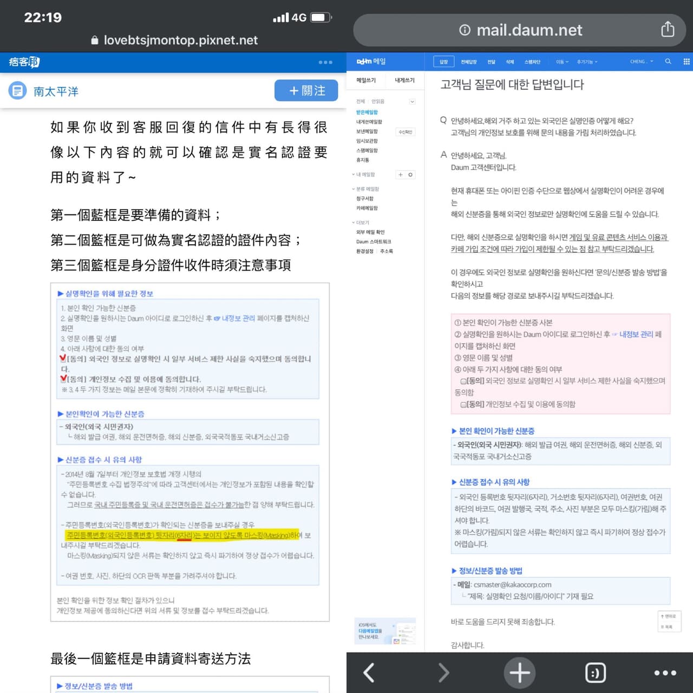Click 내정보 관리 link in pink box
This screenshot has height=693, width=693.
(636, 335)
